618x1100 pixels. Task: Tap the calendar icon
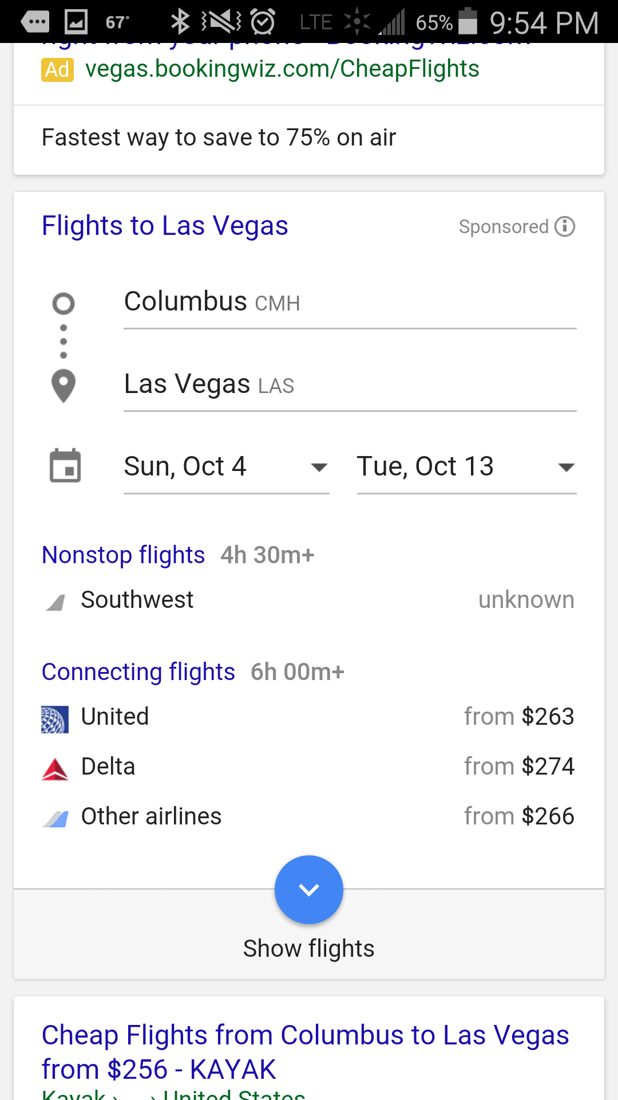[65, 465]
